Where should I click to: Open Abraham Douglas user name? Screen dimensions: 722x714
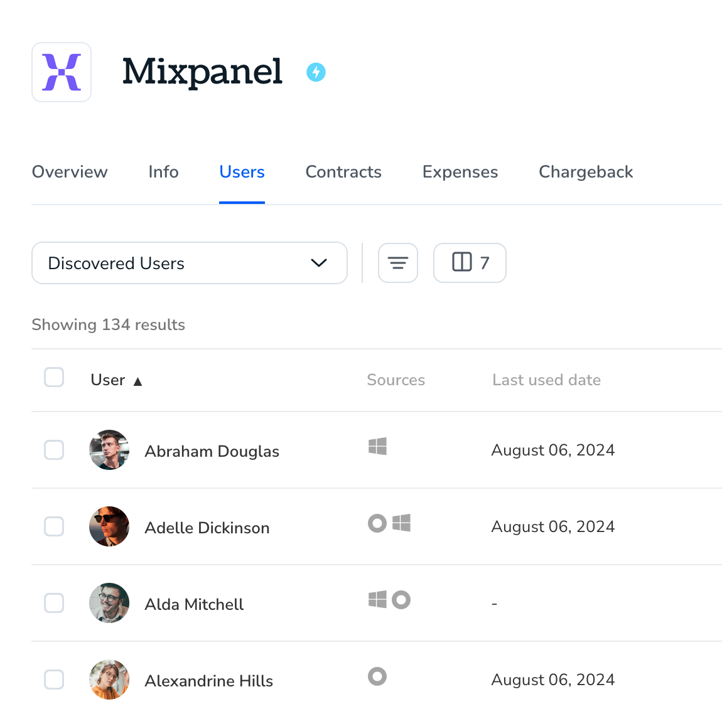click(x=212, y=451)
